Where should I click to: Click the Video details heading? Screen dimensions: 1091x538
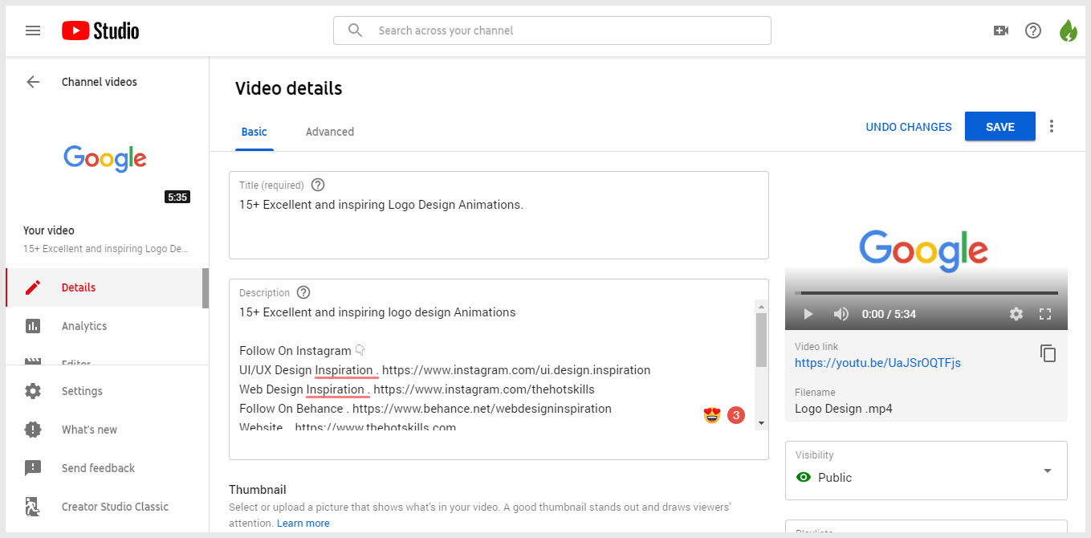coord(288,88)
